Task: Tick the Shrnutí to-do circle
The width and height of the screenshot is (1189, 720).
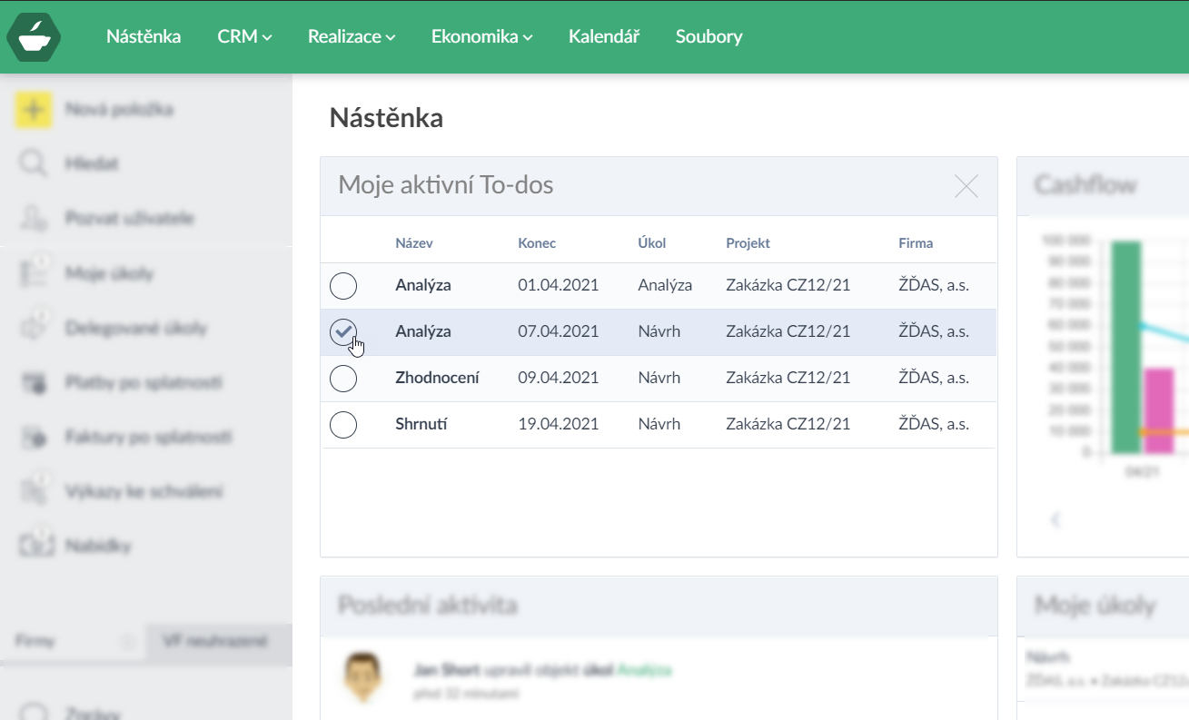Action: 343,424
